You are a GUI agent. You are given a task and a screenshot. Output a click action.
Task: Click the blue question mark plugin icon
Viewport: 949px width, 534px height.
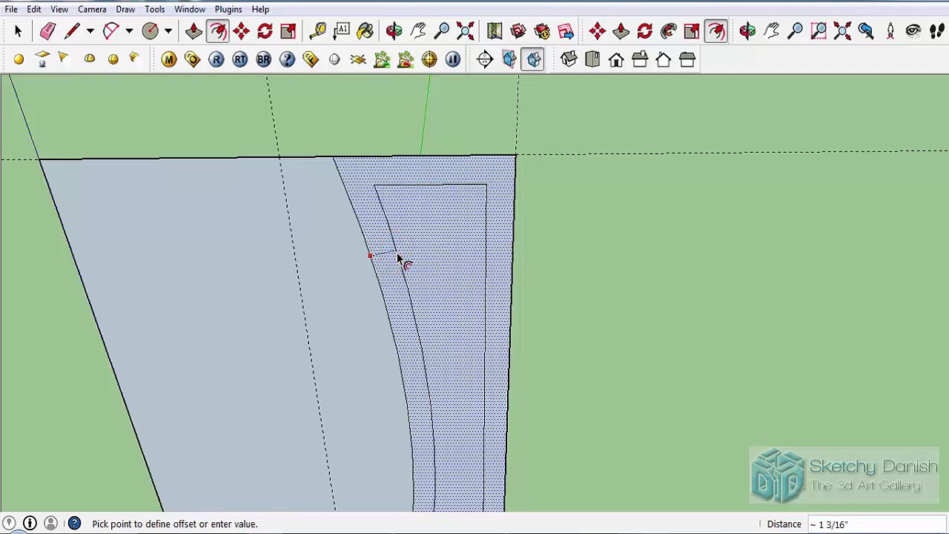(x=288, y=59)
